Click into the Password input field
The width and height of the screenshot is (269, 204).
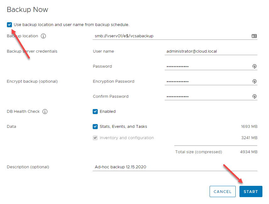[207, 66]
